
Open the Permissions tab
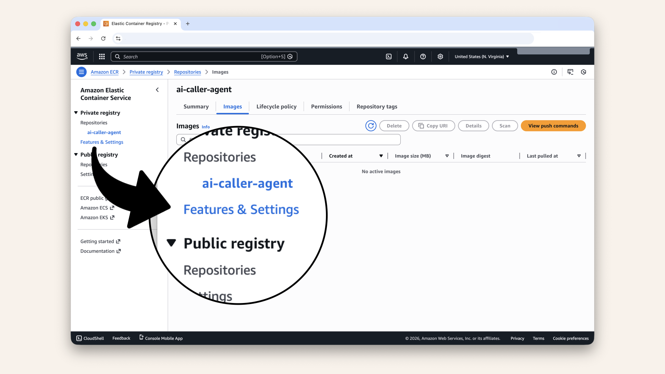tap(326, 107)
